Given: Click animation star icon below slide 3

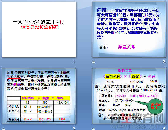Looking at the screenshot, I should pos(3,128).
